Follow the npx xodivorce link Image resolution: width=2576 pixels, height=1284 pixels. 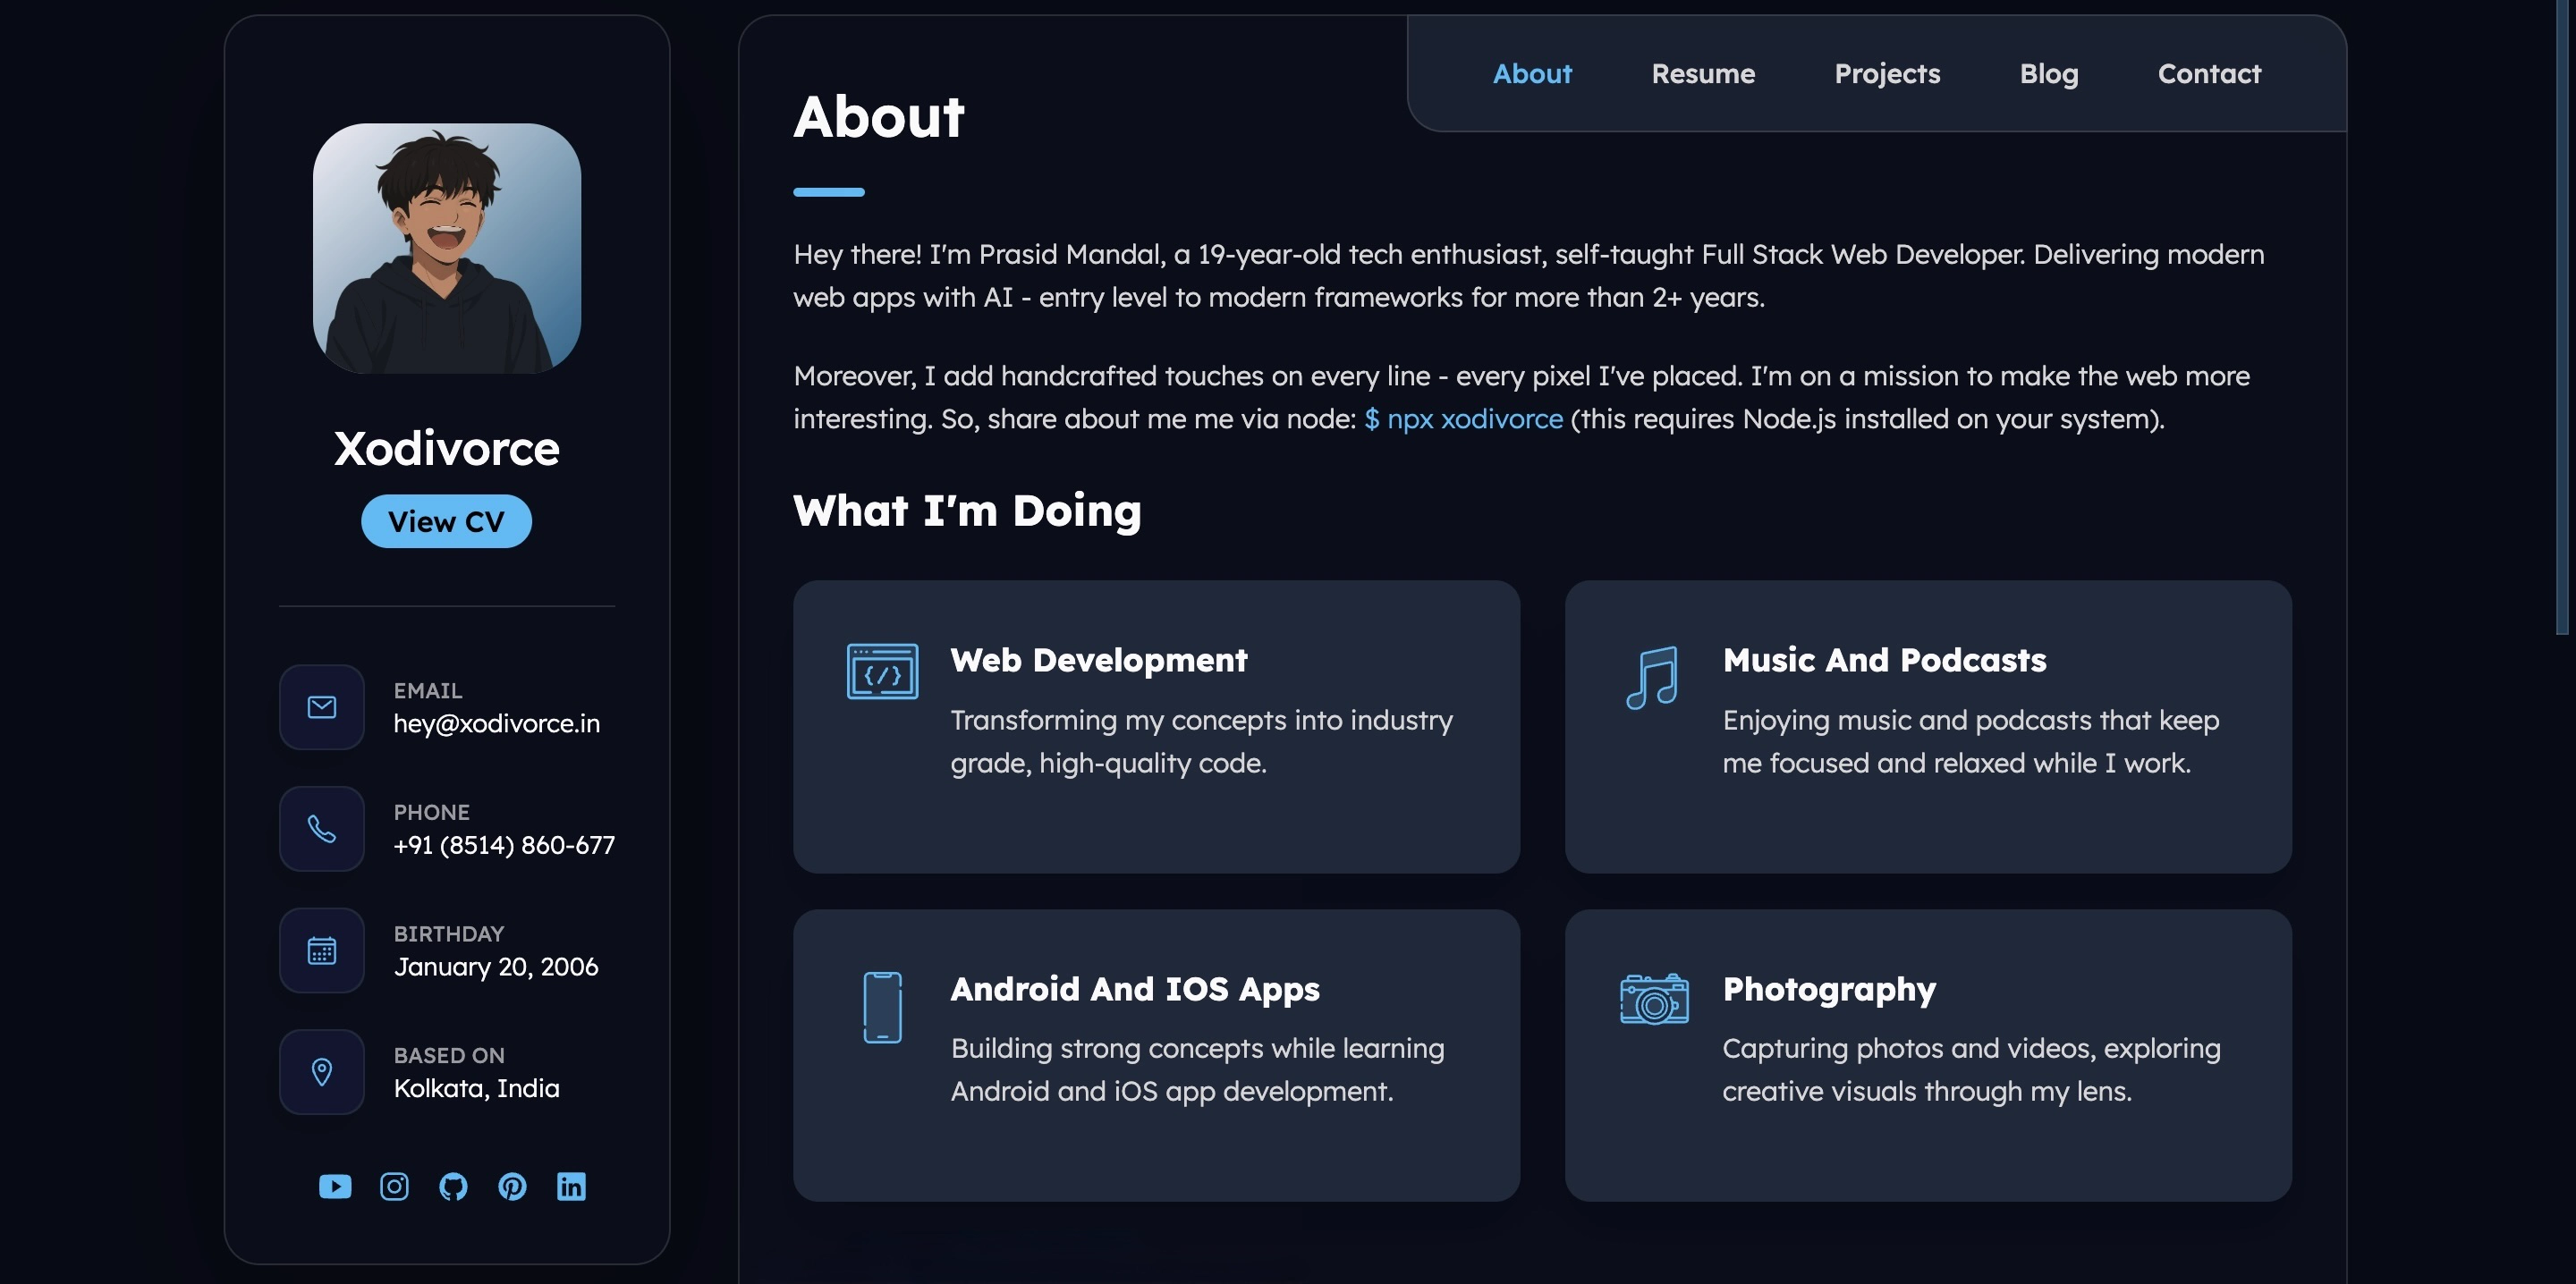click(x=1463, y=419)
